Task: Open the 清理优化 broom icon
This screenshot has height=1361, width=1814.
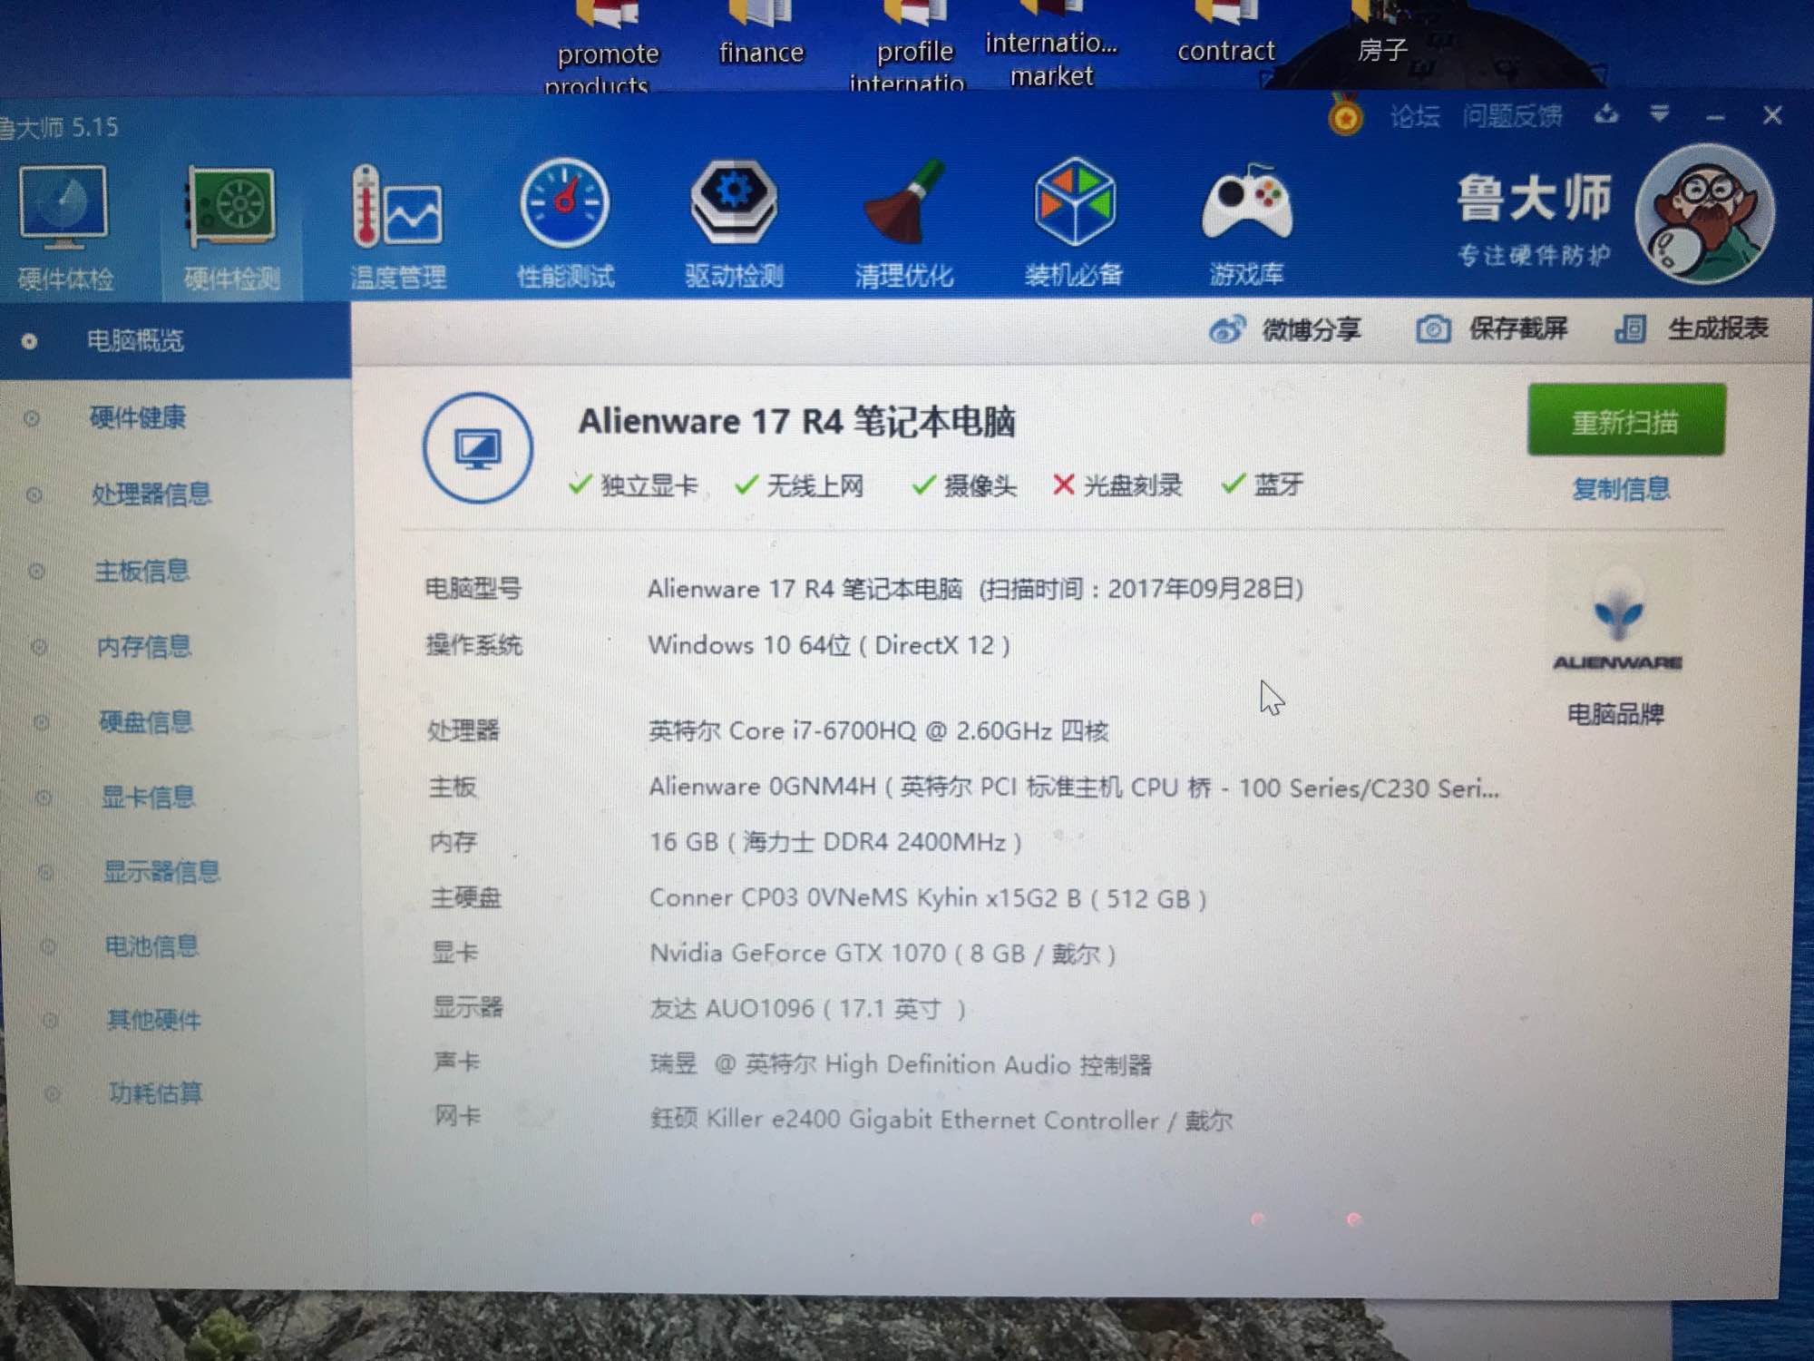Action: tap(903, 203)
